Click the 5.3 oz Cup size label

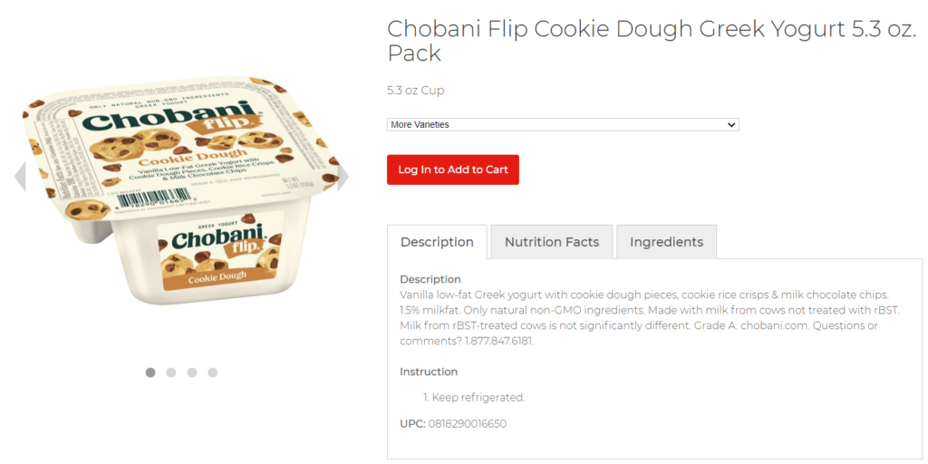[415, 91]
